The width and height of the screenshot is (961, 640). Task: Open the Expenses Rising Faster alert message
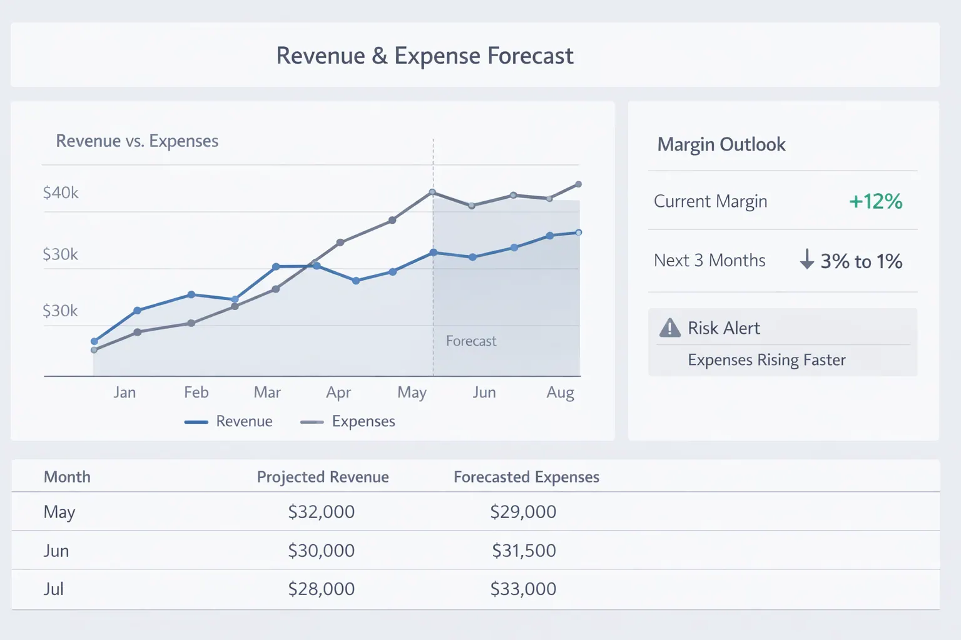coord(766,360)
